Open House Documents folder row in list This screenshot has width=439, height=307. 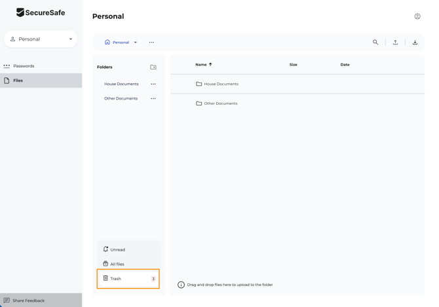coord(221,84)
